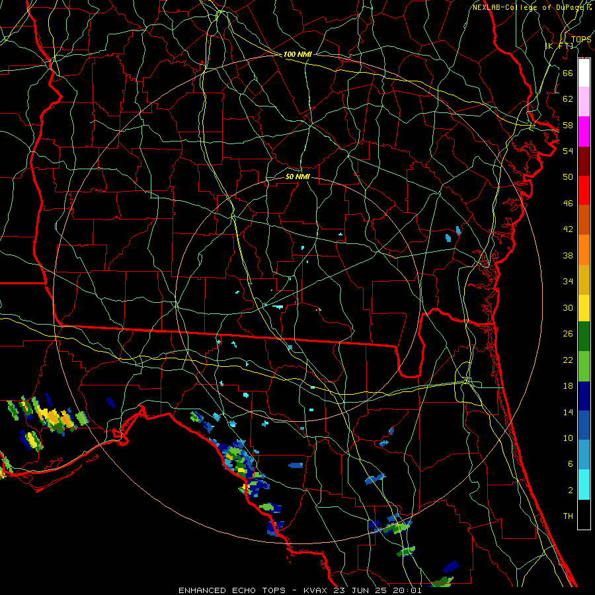Click the legend value "42"
This screenshot has width=595, height=595.
[x=568, y=229]
